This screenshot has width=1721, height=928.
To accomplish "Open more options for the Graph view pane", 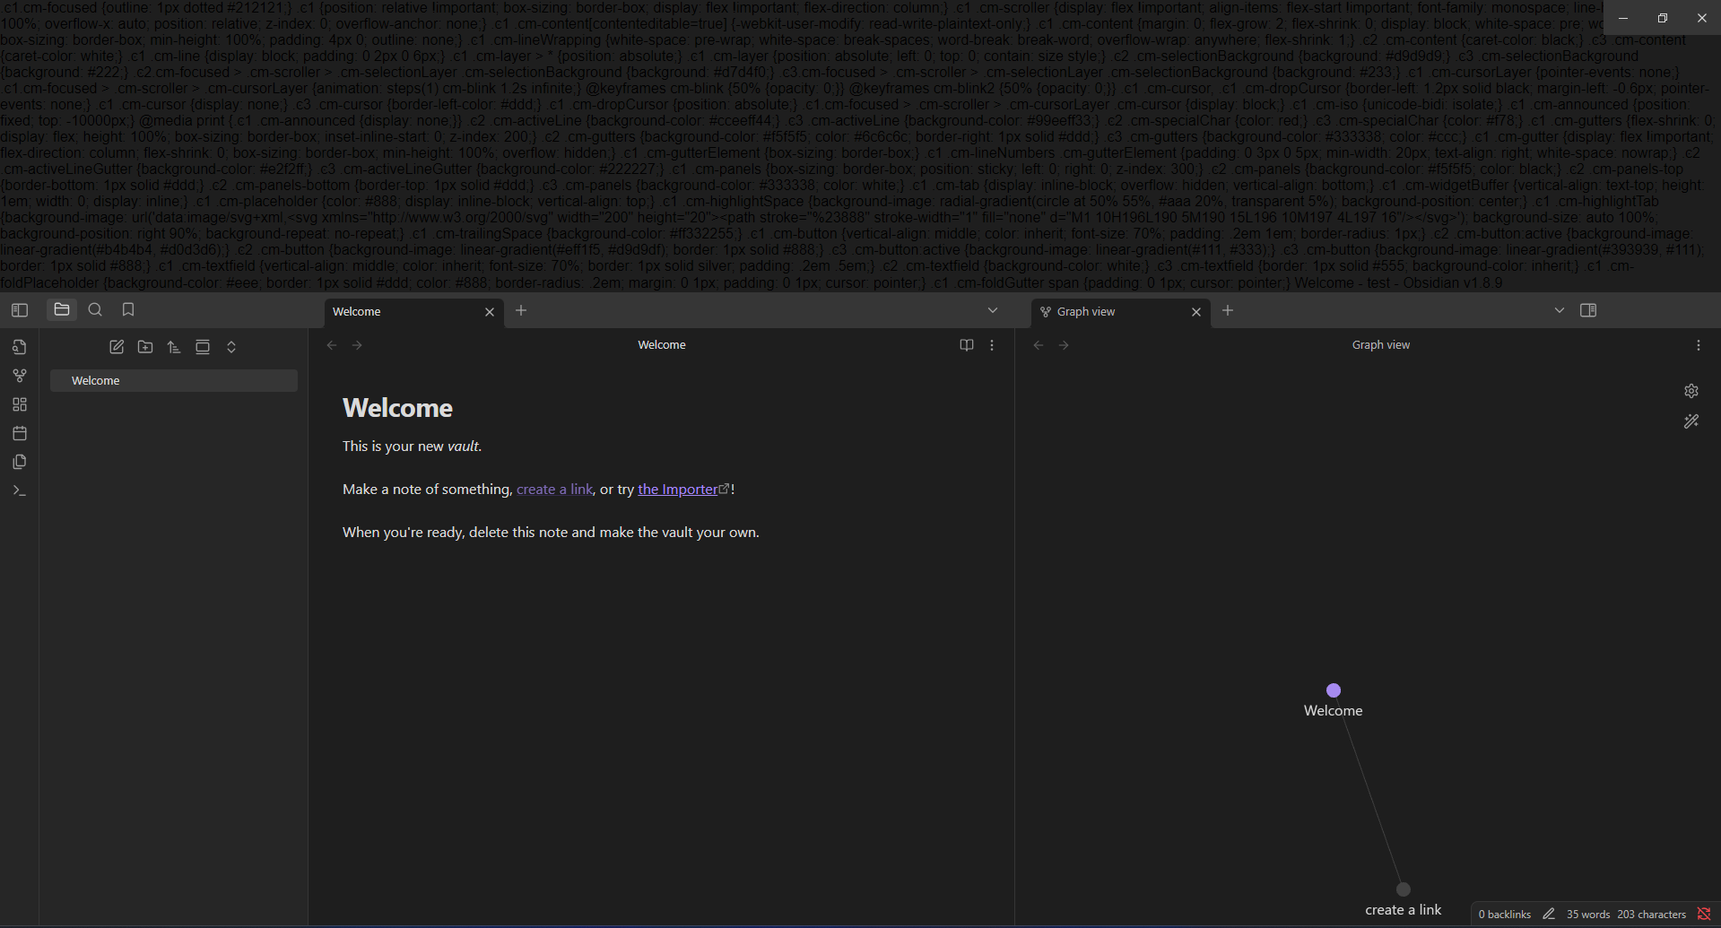I will click(1699, 345).
